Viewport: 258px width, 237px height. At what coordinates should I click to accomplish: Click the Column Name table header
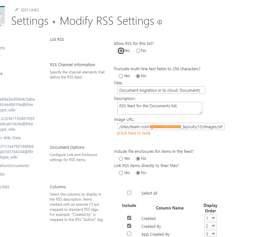pos(170,208)
